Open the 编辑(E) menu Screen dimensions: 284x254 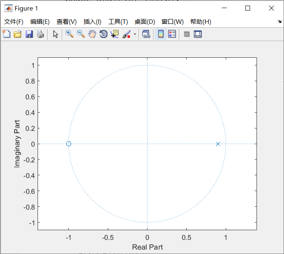click(x=40, y=22)
